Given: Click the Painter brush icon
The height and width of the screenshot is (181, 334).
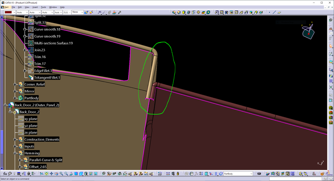Looking at the screenshot, I should (86, 13).
